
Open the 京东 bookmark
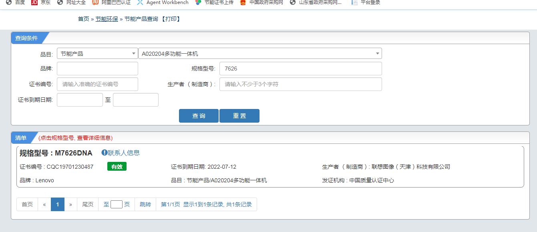(x=41, y=2)
